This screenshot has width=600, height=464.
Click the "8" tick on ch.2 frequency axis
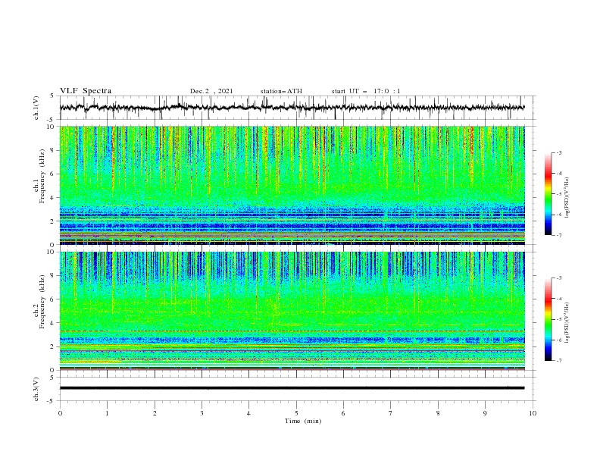click(x=53, y=276)
